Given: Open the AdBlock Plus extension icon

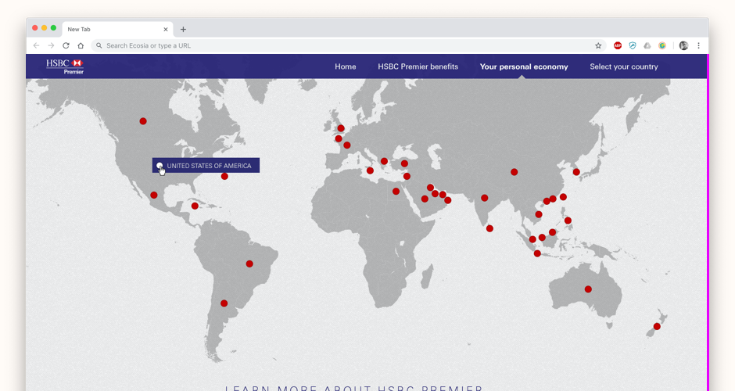Looking at the screenshot, I should [618, 45].
